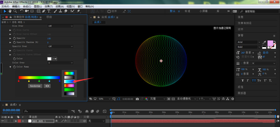Click the Randomize button

pyautogui.click(x=35, y=86)
